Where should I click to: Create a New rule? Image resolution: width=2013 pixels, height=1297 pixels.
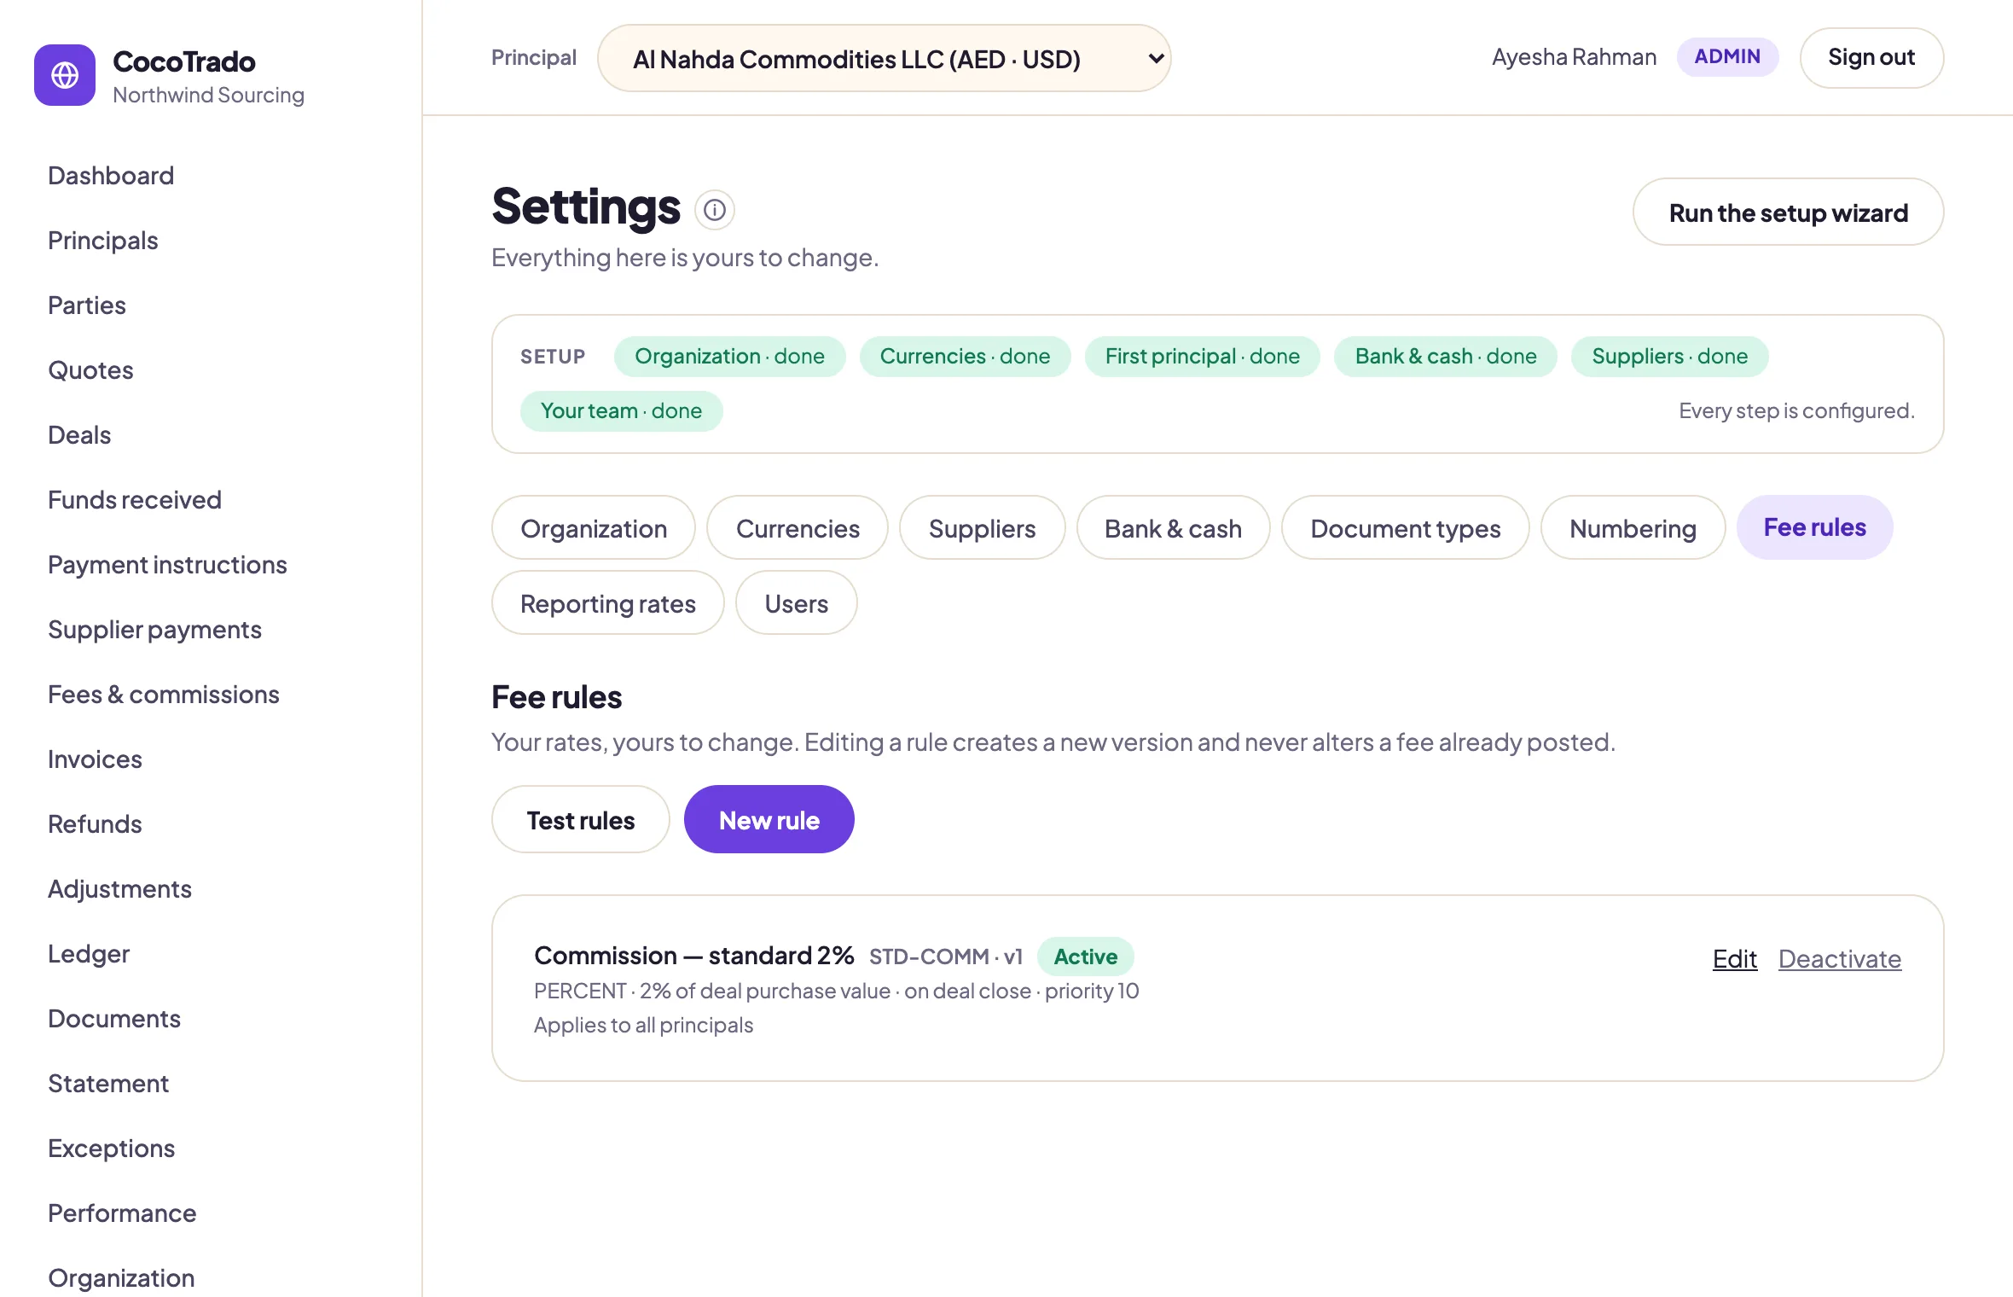point(769,820)
